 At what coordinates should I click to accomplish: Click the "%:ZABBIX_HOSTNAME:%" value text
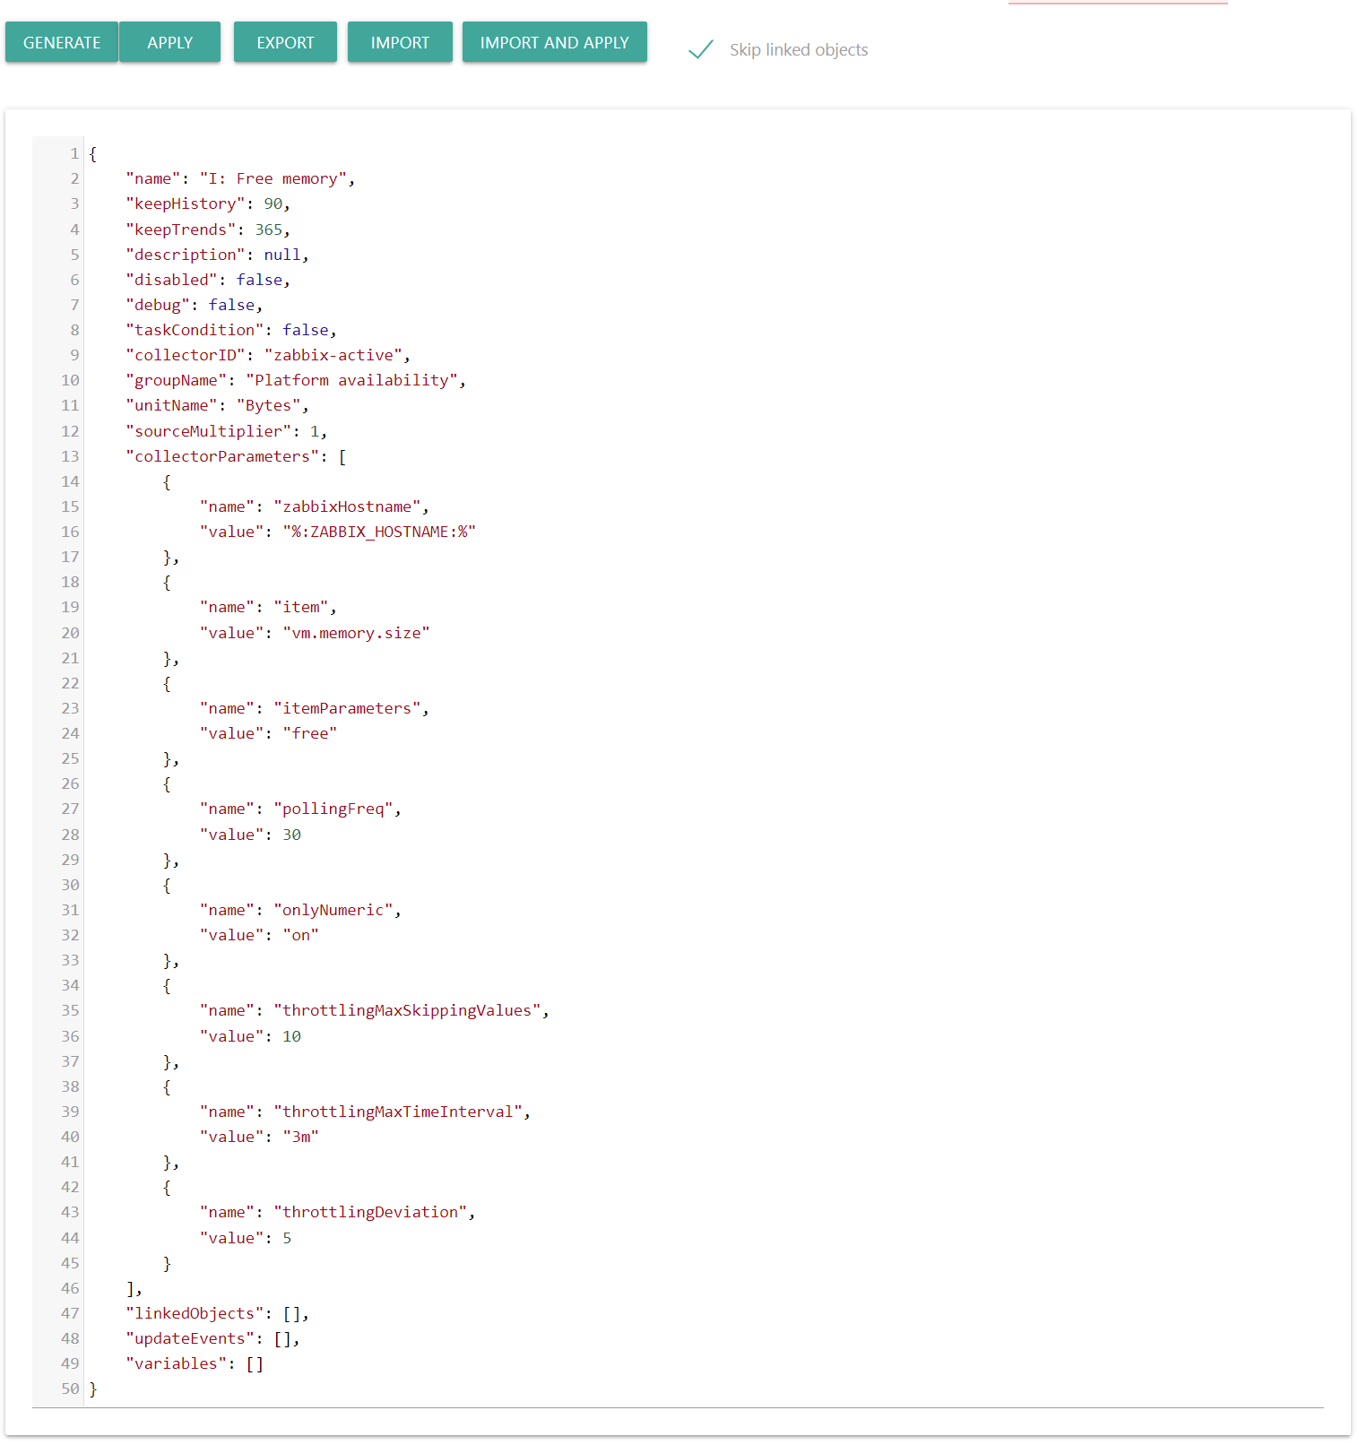click(378, 532)
